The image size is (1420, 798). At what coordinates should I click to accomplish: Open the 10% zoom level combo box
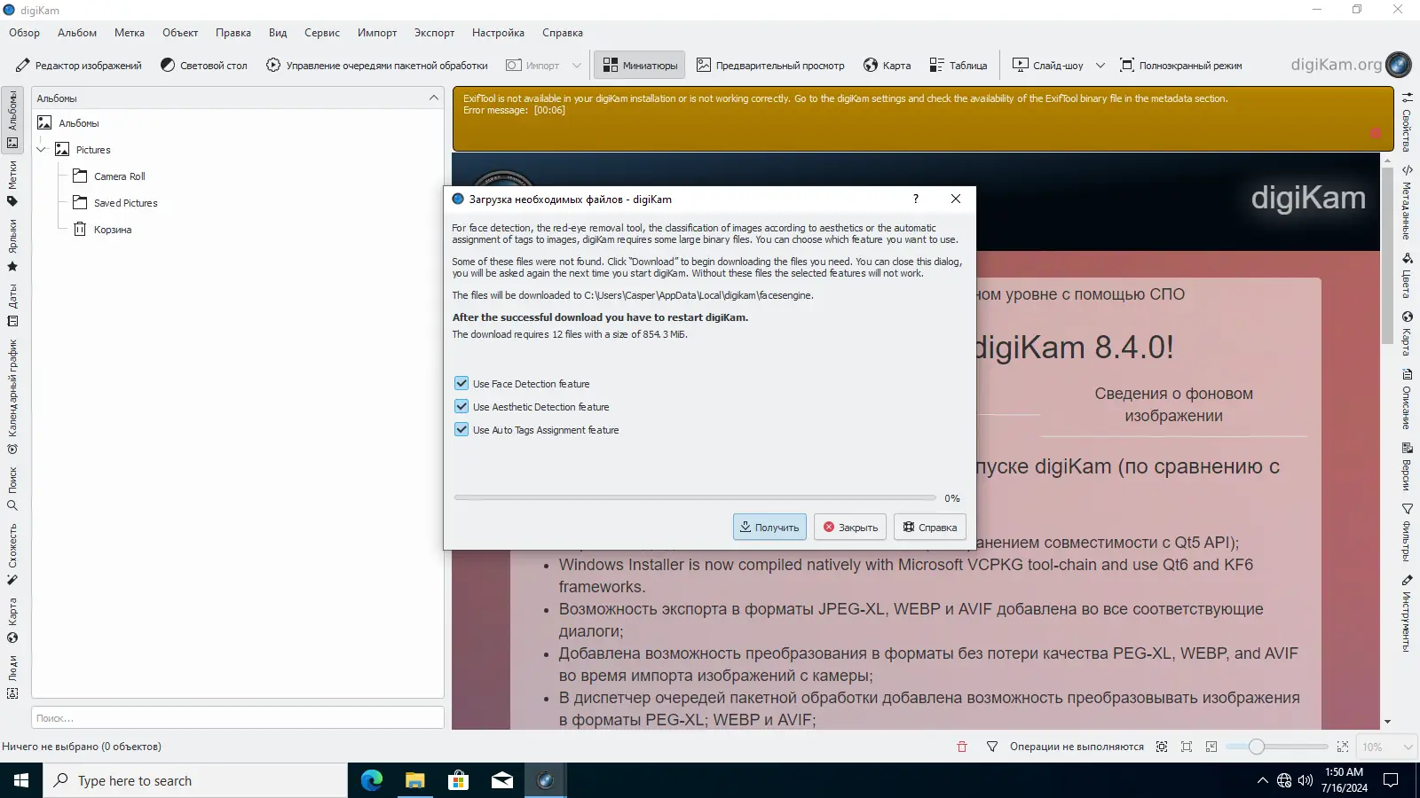(x=1387, y=747)
